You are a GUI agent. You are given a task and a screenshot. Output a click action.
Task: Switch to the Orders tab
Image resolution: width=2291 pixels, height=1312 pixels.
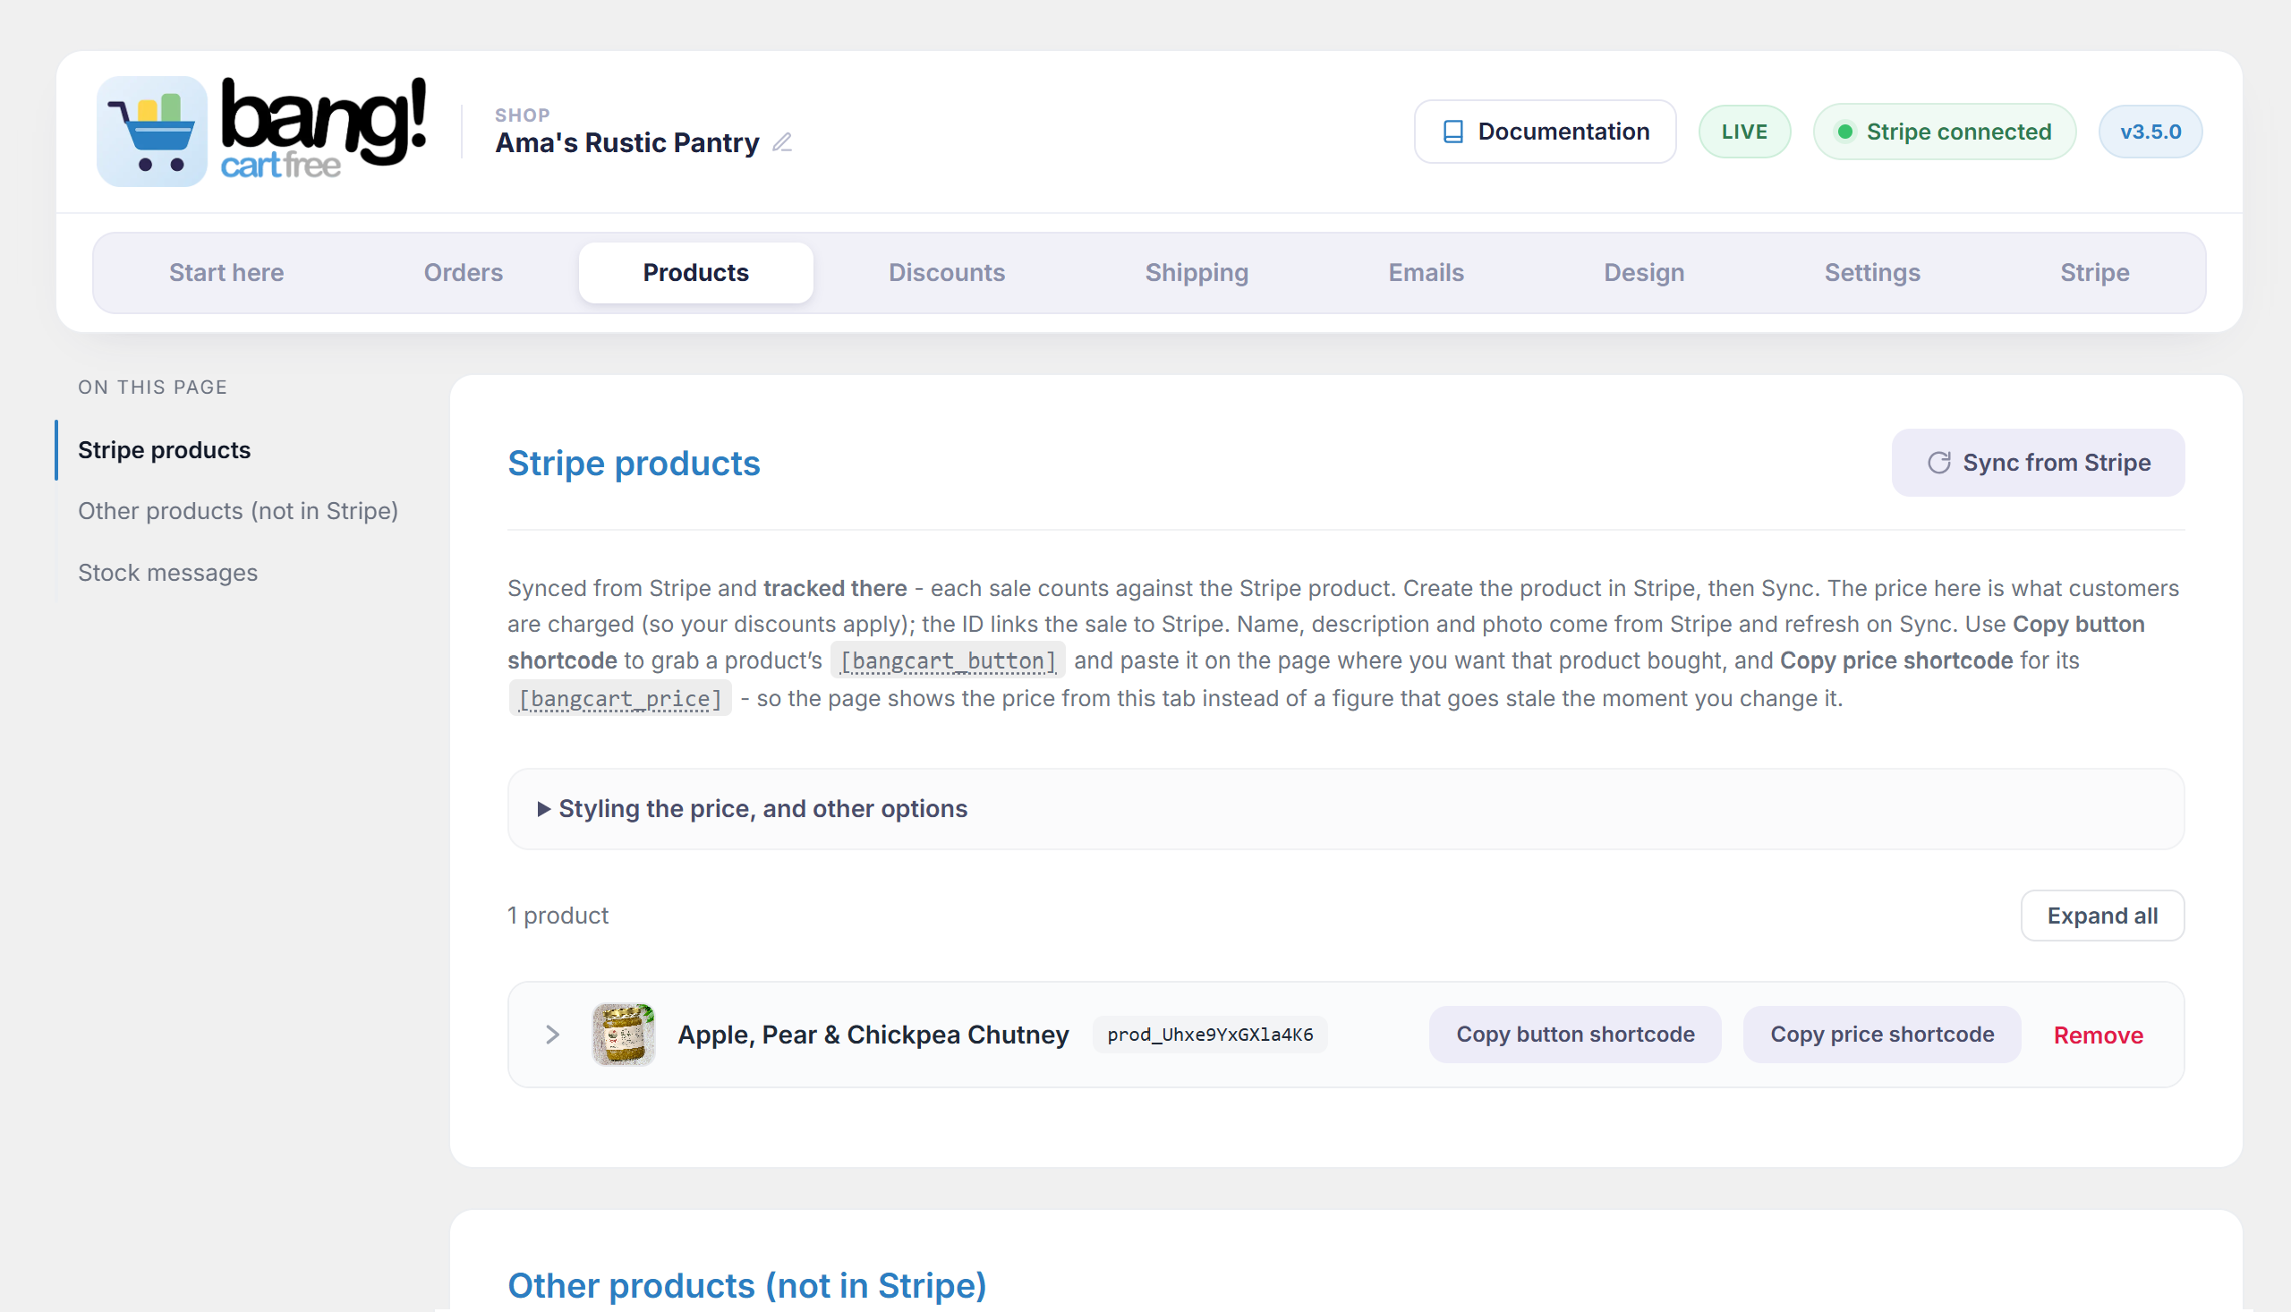coord(463,272)
